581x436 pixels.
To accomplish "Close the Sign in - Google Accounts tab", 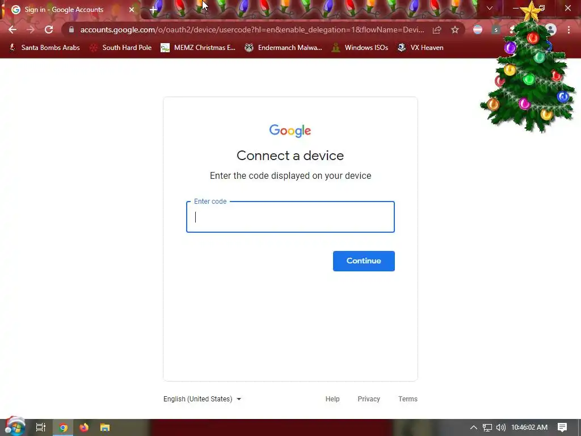I will point(132,10).
